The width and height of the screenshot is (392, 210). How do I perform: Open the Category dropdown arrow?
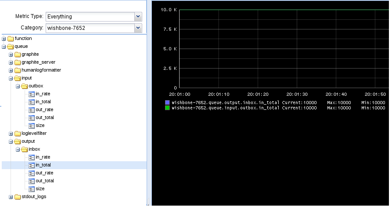[x=138, y=28]
